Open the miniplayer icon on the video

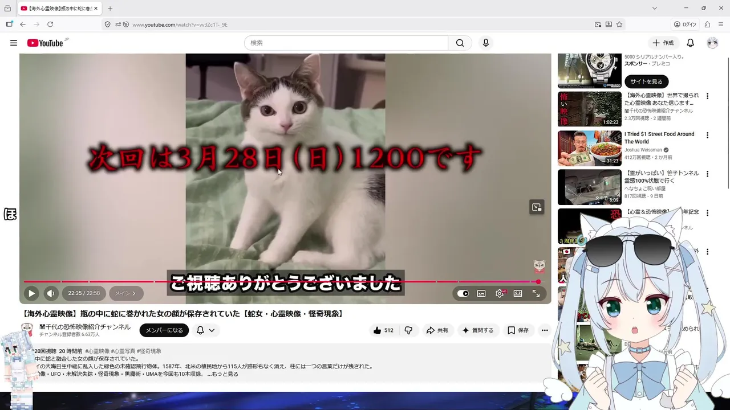(537, 207)
